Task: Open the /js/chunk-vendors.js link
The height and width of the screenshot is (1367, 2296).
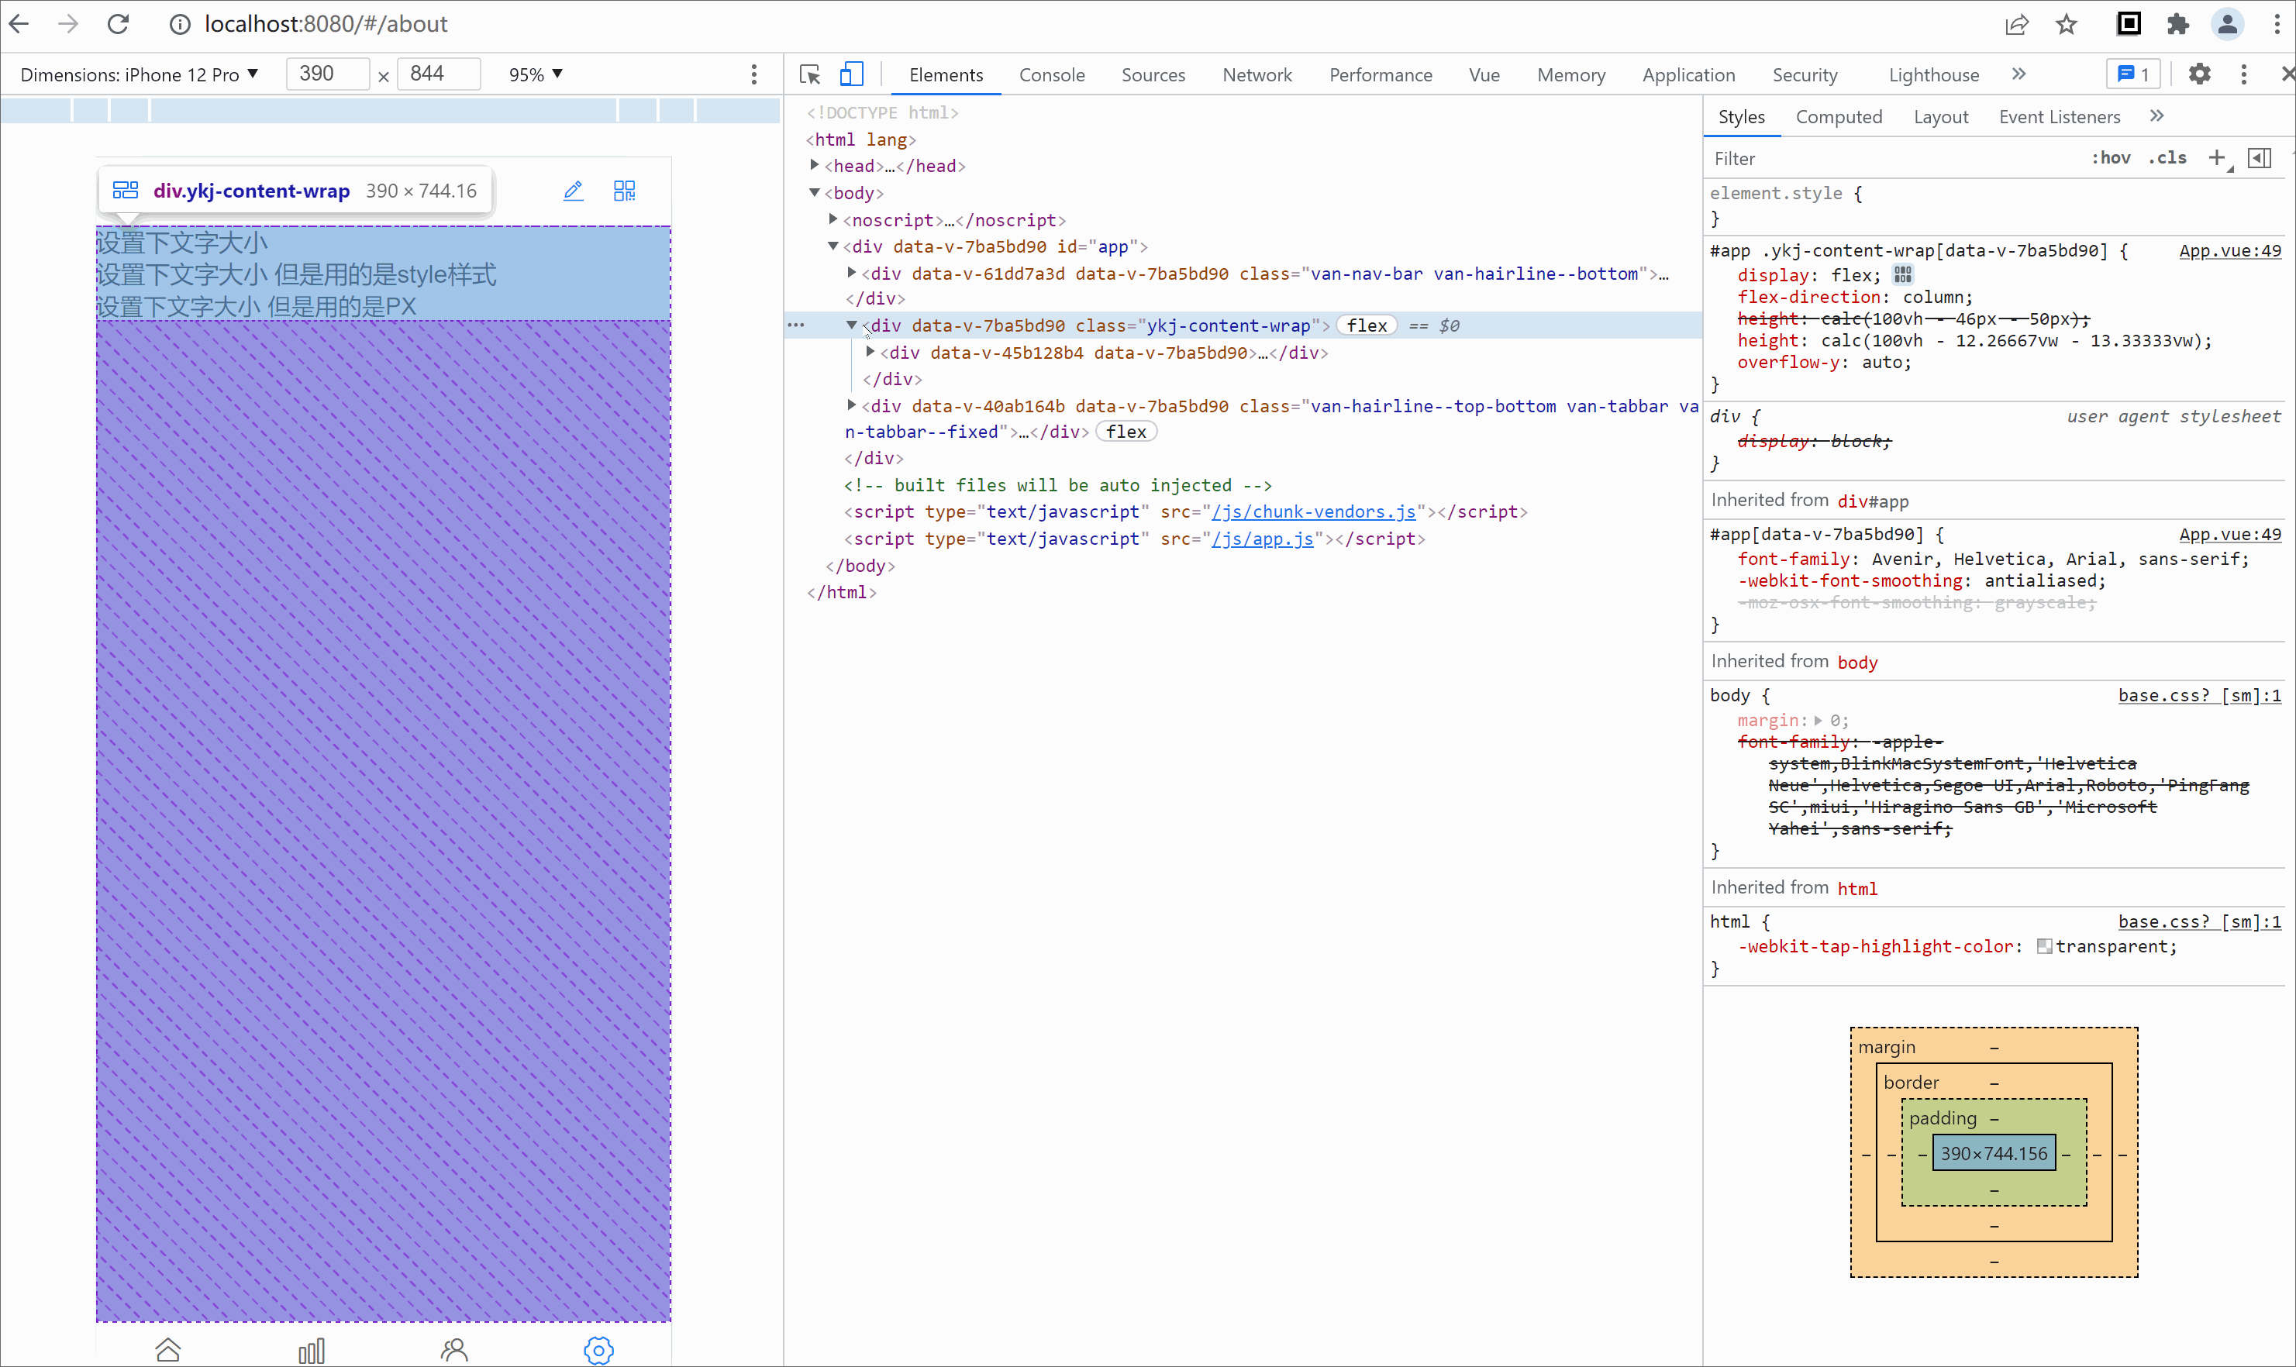Action: tap(1314, 511)
